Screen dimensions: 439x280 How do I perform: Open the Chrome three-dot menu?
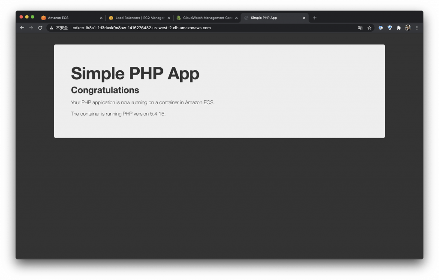point(417,28)
